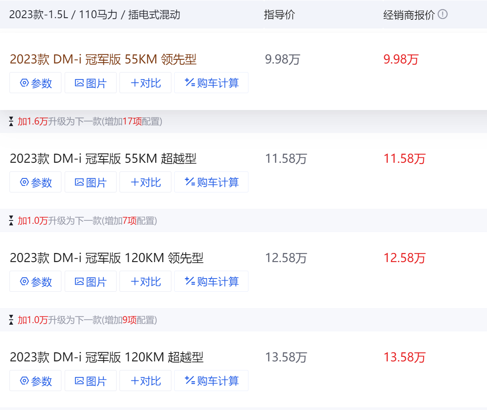The width and height of the screenshot is (487, 410).
Task: Open 参数 for 55KM 超越型
Action: pos(35,182)
